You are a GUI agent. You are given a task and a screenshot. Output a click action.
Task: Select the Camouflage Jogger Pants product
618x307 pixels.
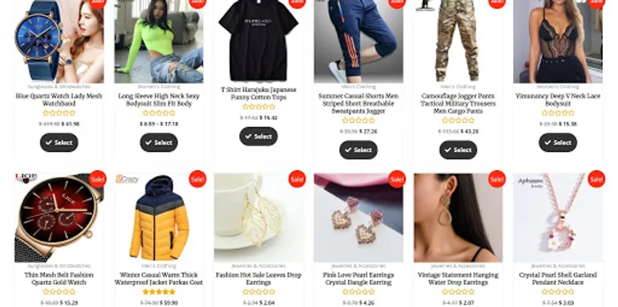[458, 150]
